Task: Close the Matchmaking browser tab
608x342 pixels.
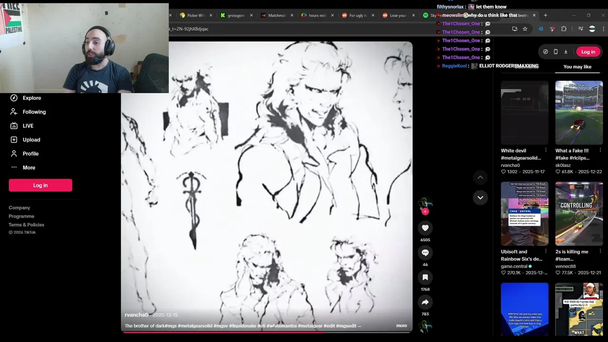Action: point(292,15)
